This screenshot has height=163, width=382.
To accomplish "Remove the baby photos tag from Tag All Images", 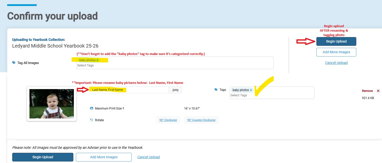I will click(x=98, y=60).
